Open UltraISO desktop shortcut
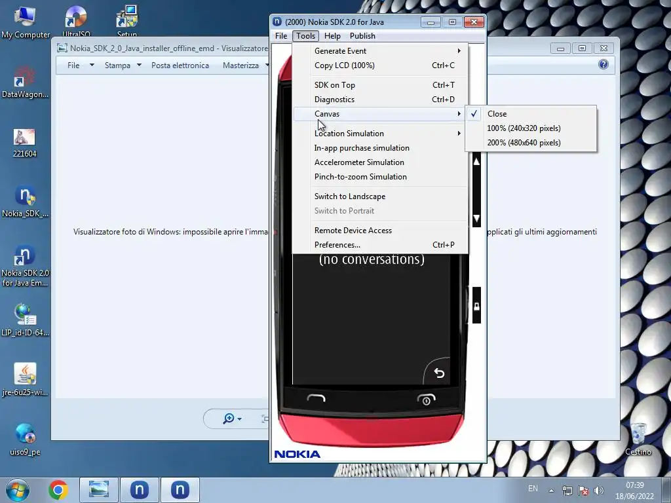The width and height of the screenshot is (671, 503). tap(76, 22)
